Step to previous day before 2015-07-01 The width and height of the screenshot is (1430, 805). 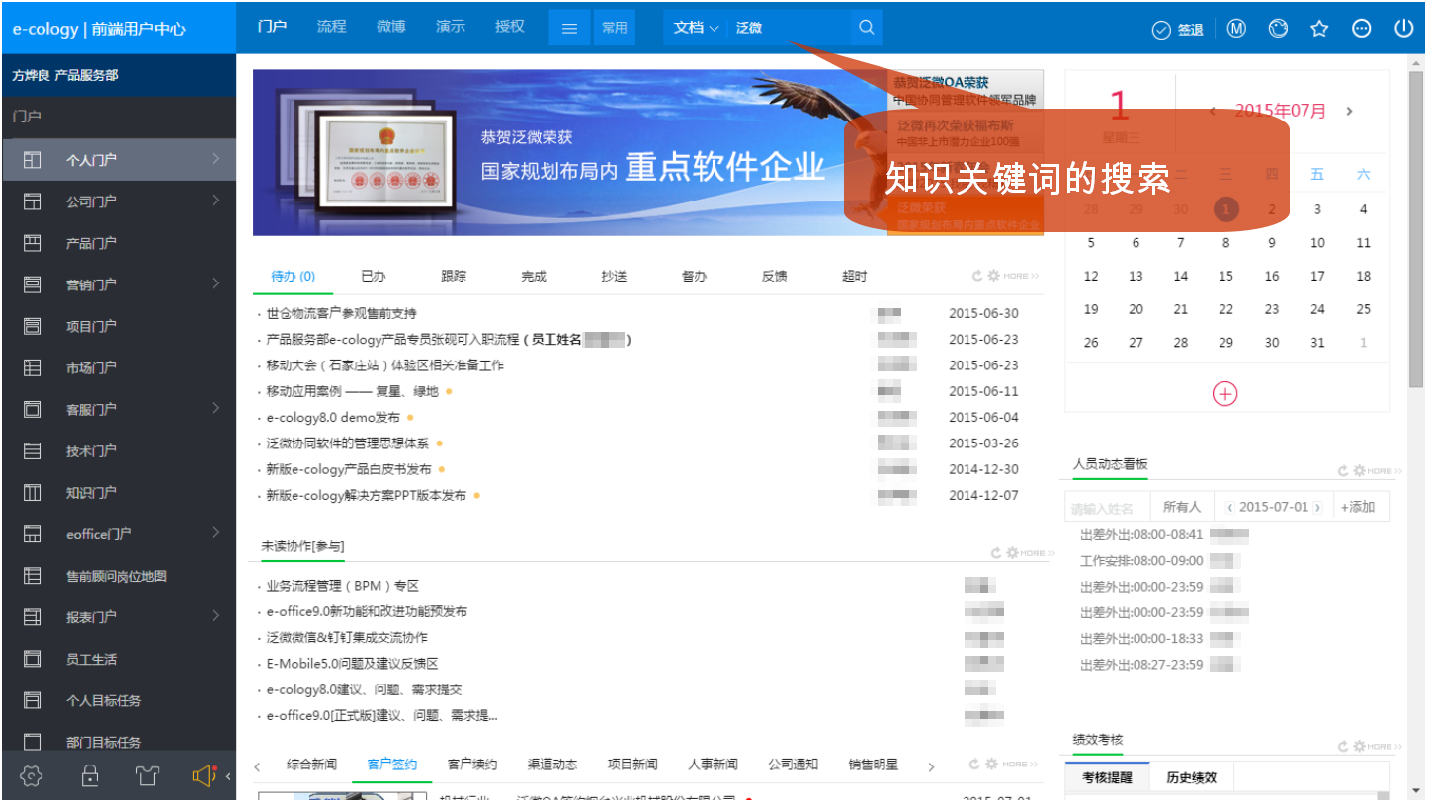(1230, 507)
